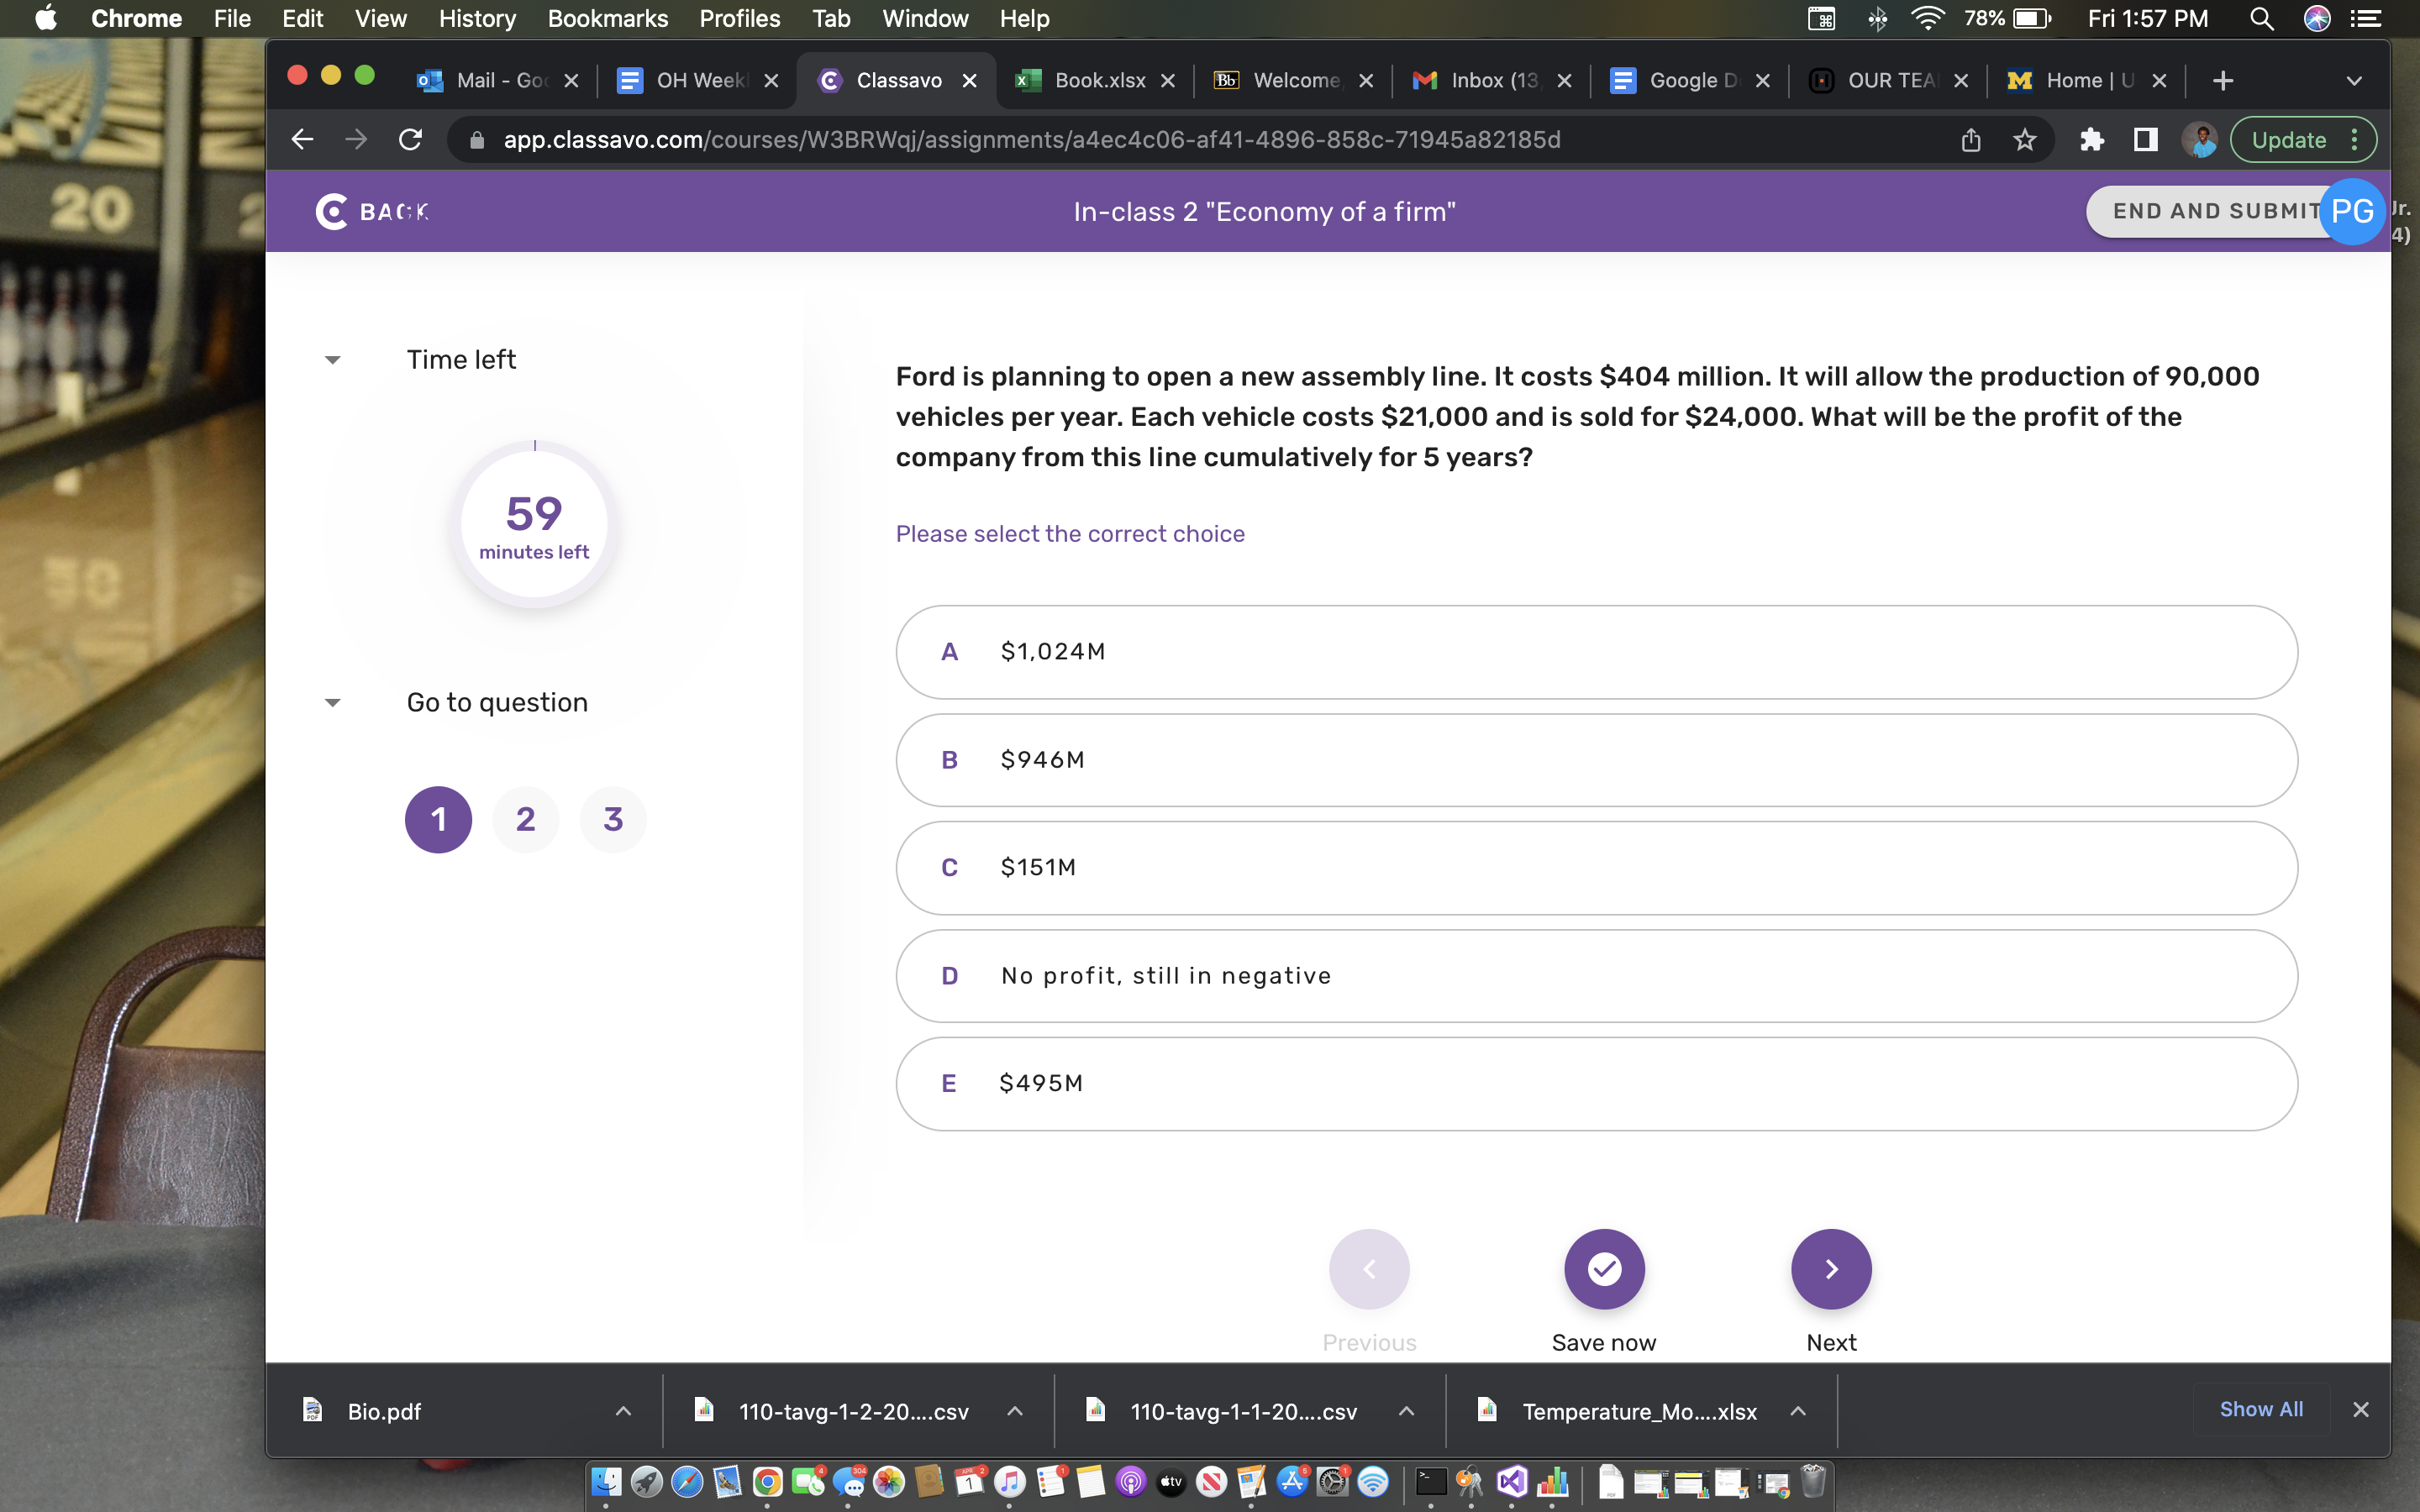Collapse the Time left section
The image size is (2420, 1512).
coord(333,360)
